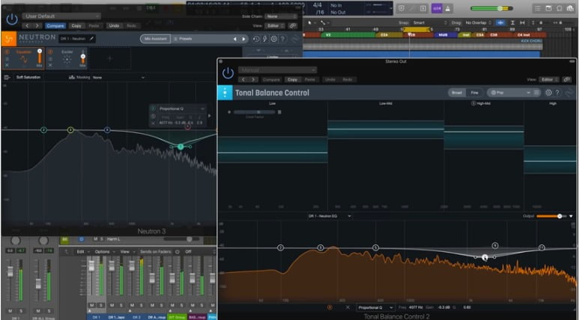This screenshot has width=580, height=320.
Task: Open the target list menu icon beside Pop
Action: 536,93
